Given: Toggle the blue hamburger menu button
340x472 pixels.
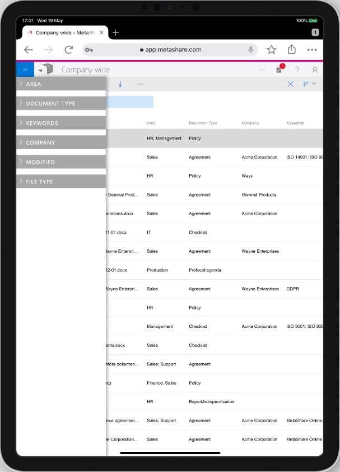Looking at the screenshot, I should (x=25, y=70).
